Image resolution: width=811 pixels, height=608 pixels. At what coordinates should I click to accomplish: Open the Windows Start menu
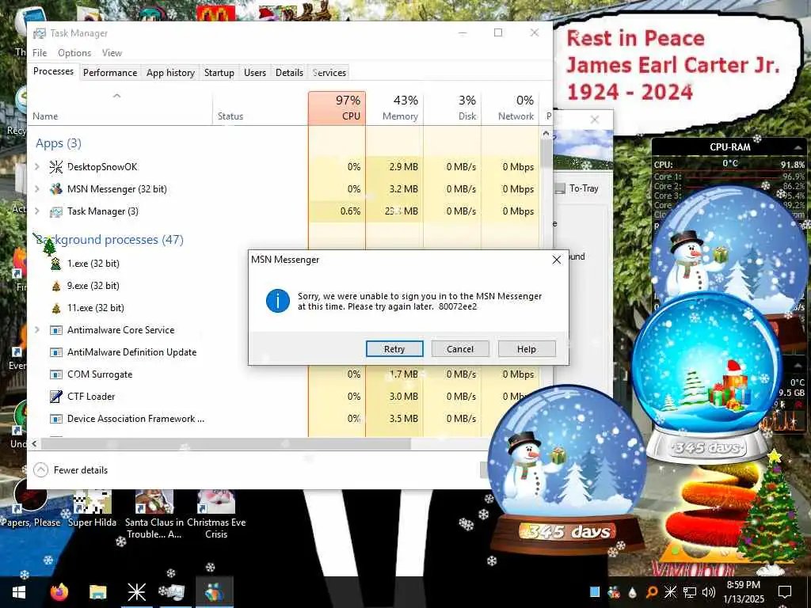coord(19,592)
